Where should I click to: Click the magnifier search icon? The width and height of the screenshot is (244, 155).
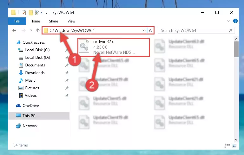[x=230, y=31]
